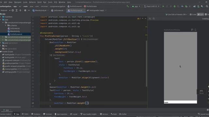The width and height of the screenshot is (209, 117).
Task: Select local.properties in project tree
Action: [11, 69]
